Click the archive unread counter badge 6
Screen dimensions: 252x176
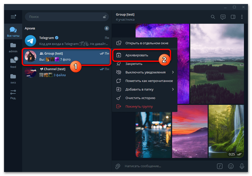(107, 28)
